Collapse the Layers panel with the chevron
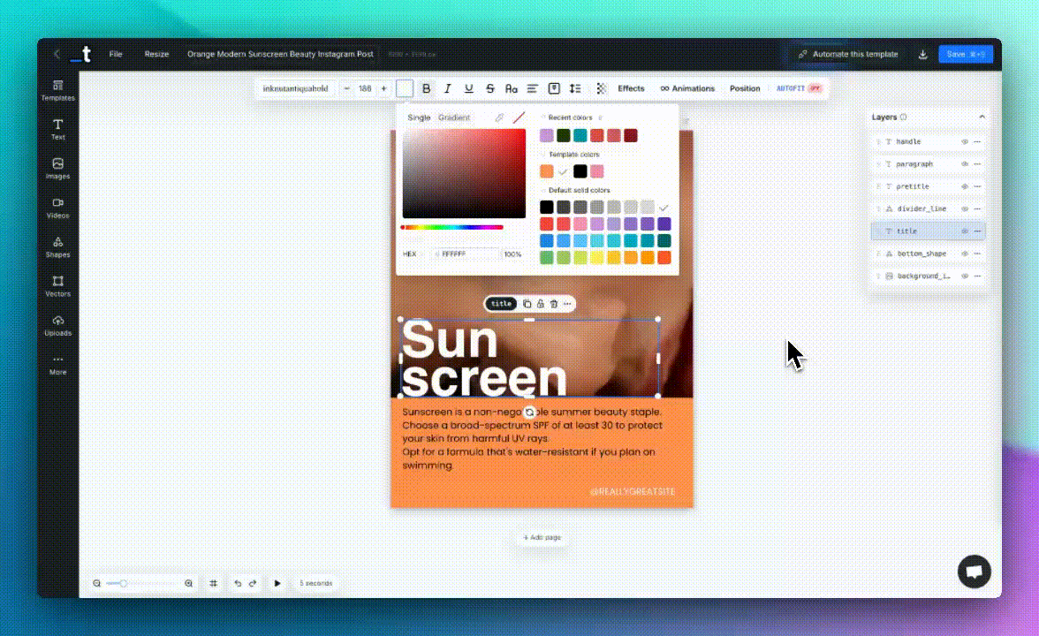 pyautogui.click(x=982, y=117)
